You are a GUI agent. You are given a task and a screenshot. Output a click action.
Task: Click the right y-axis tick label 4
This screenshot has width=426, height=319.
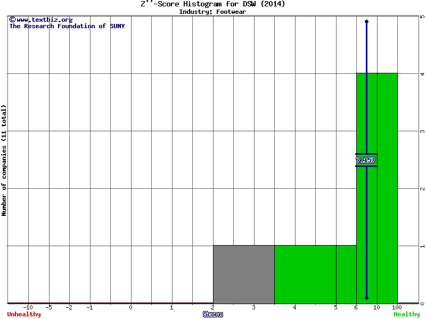click(422, 74)
